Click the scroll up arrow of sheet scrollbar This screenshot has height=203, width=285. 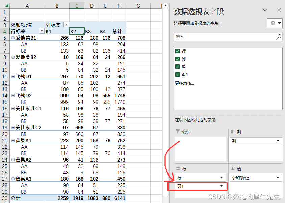[165, 6]
